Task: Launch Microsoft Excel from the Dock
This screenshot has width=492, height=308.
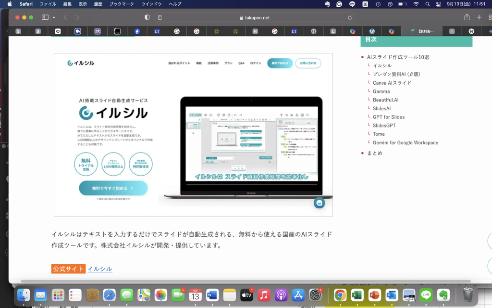Action: [357, 295]
